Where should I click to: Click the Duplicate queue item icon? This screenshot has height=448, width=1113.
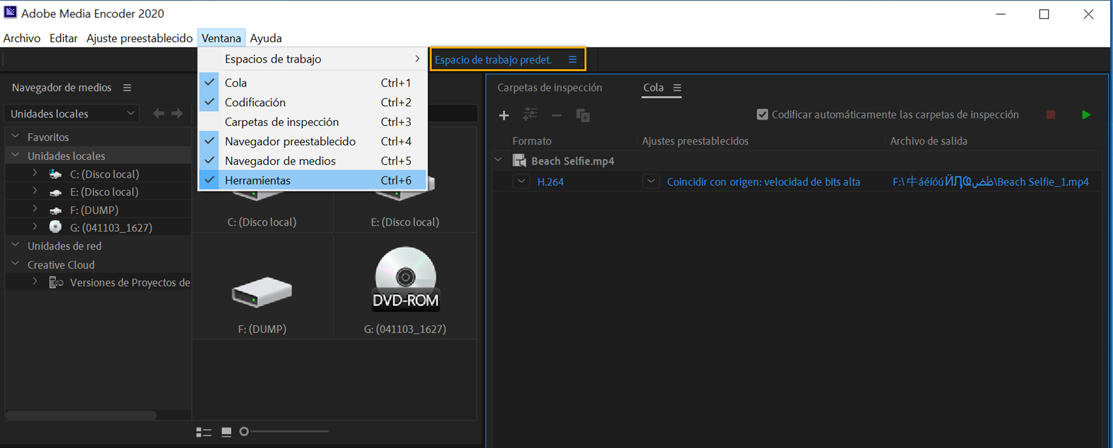coord(583,115)
